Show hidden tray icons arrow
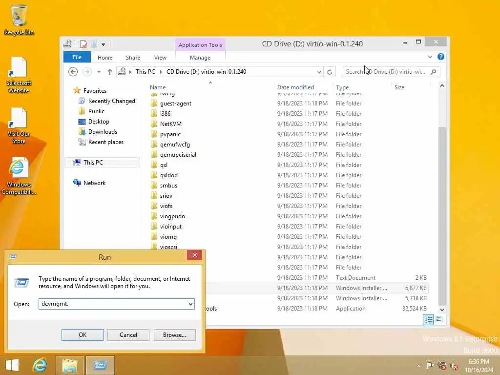Screen dimensions: 500x375 click(418, 366)
